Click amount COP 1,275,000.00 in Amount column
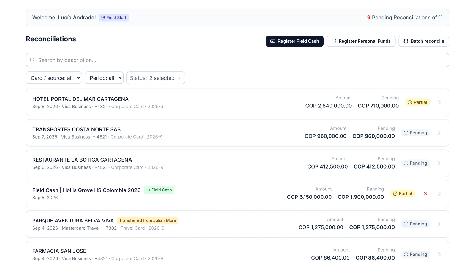475x267 pixels. pos(321,227)
